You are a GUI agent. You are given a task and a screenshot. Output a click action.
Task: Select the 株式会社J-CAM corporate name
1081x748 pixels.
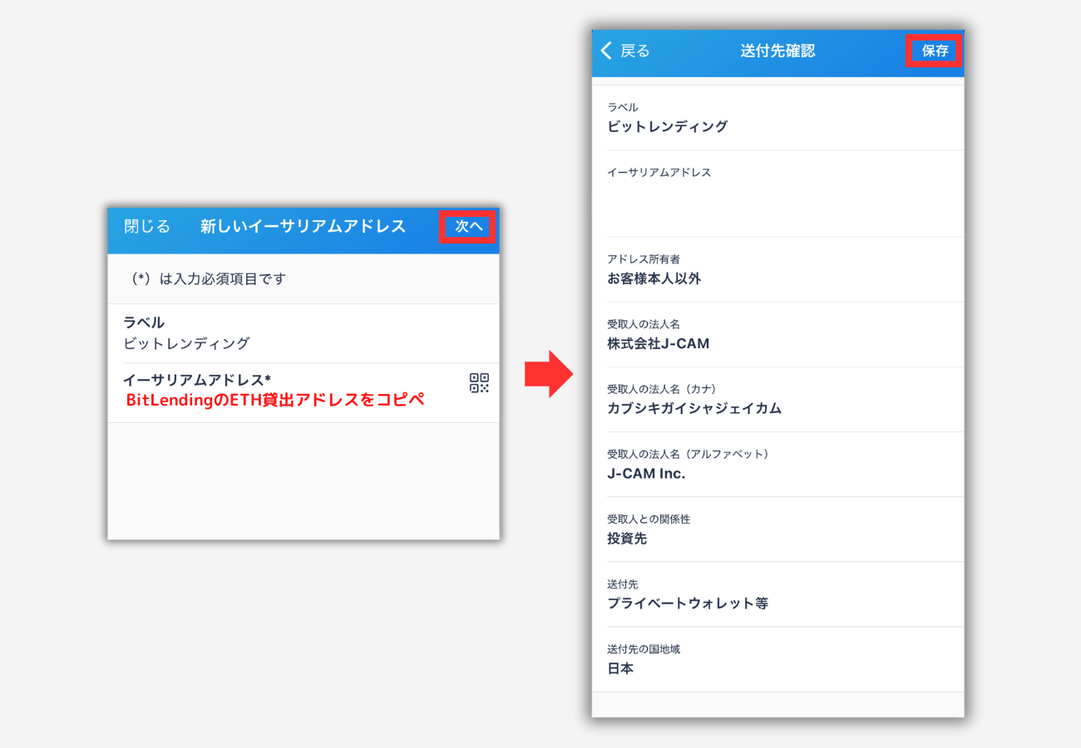click(659, 343)
